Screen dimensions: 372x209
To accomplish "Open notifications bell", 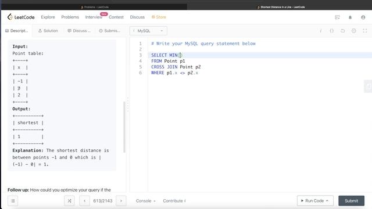I will point(350,17).
